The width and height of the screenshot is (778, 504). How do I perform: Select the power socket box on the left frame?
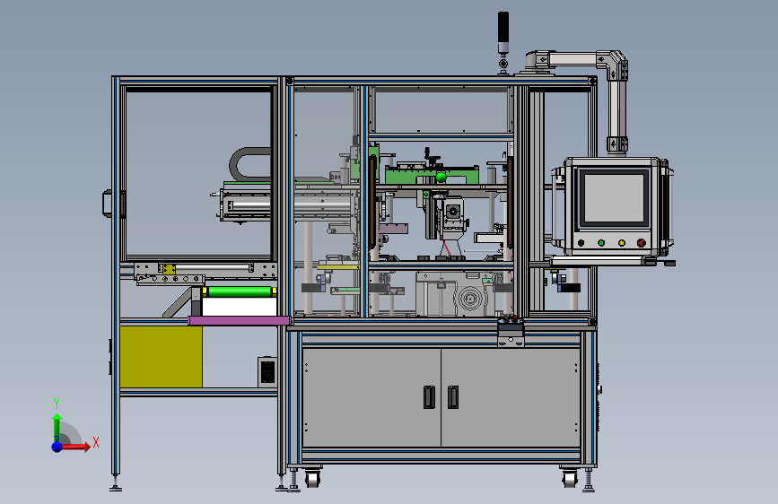coord(267,371)
